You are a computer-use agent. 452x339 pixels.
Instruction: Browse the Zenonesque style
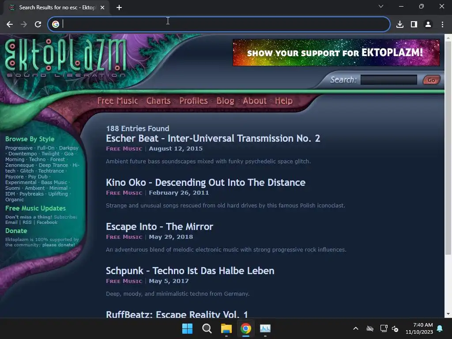19,165
